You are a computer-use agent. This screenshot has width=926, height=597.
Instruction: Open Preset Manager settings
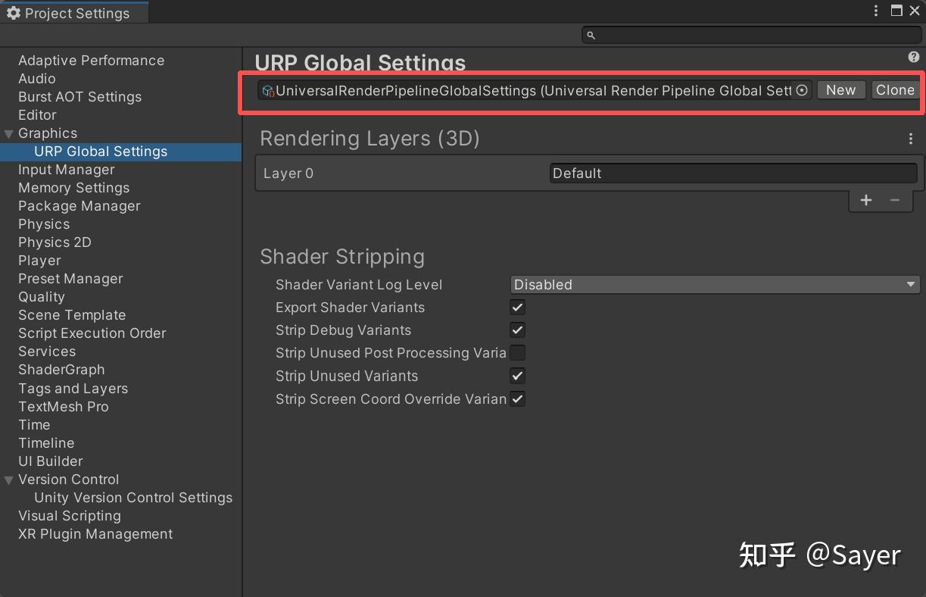click(x=70, y=279)
